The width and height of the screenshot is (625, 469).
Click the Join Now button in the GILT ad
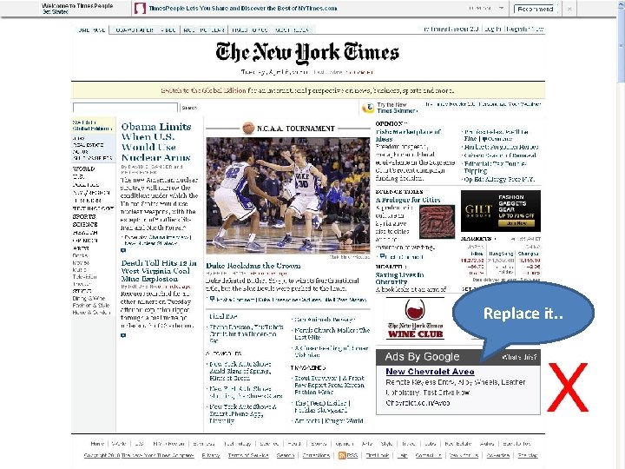pos(516,223)
